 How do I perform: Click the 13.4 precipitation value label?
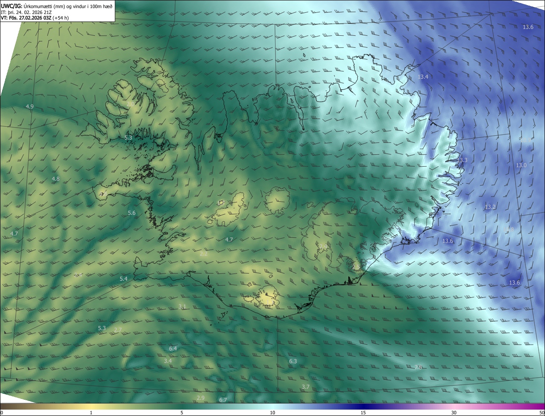click(423, 77)
